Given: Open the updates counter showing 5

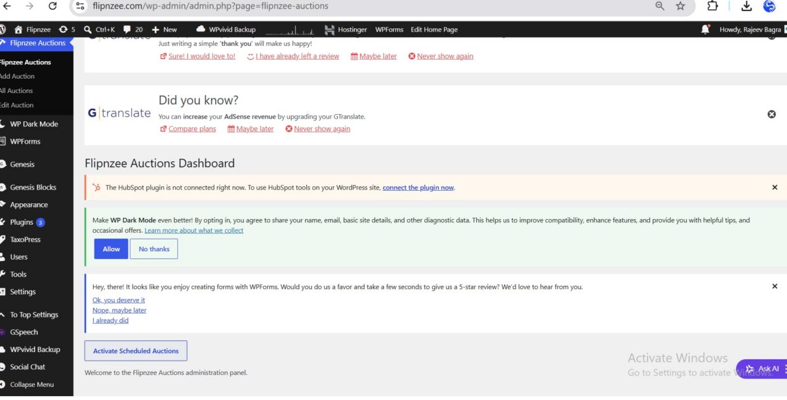Looking at the screenshot, I should coord(67,30).
